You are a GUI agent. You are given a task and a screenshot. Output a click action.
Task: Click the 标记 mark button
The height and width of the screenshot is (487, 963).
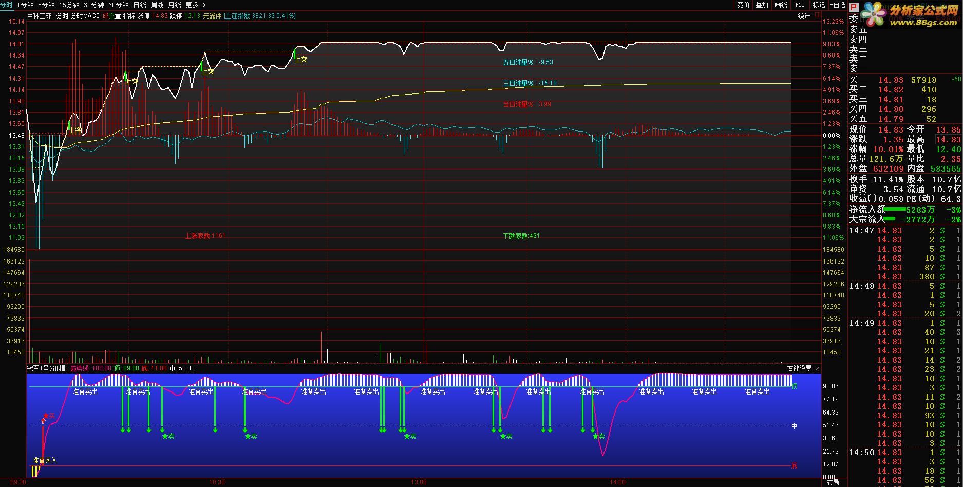point(819,5)
